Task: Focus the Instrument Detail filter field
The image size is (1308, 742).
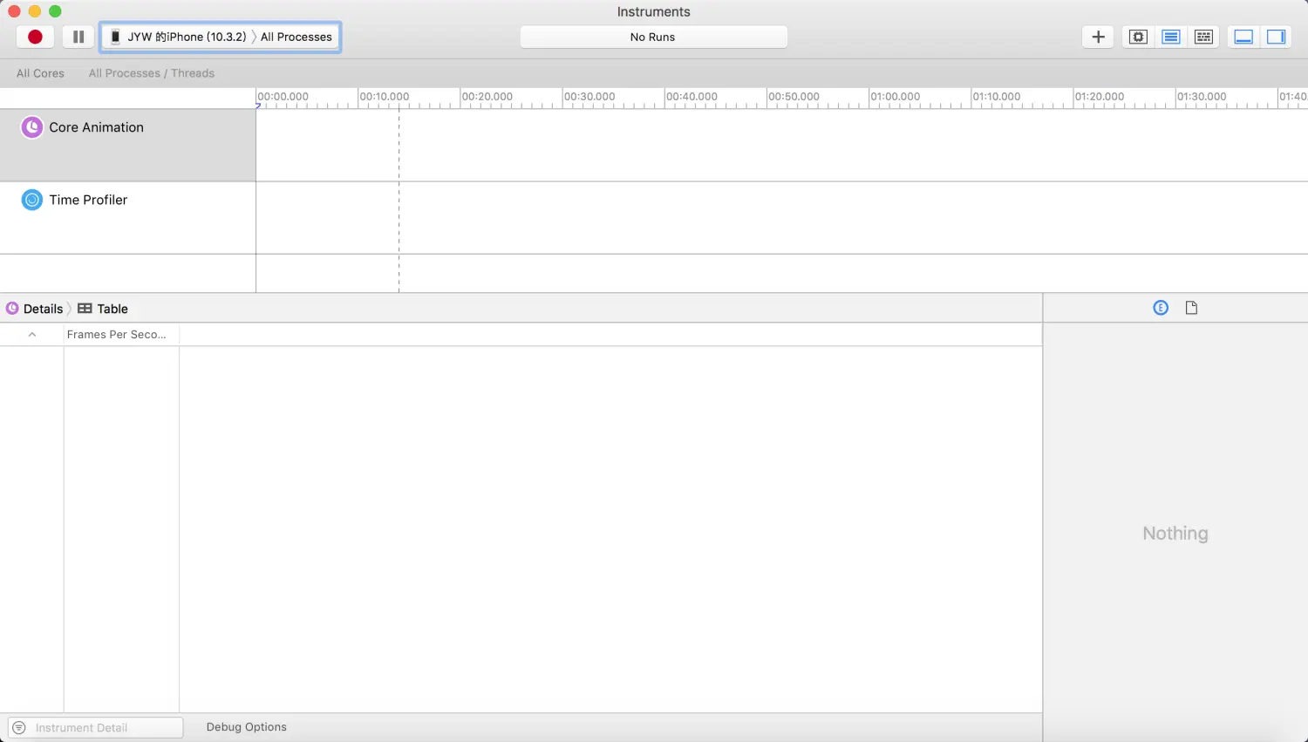Action: pos(96,727)
